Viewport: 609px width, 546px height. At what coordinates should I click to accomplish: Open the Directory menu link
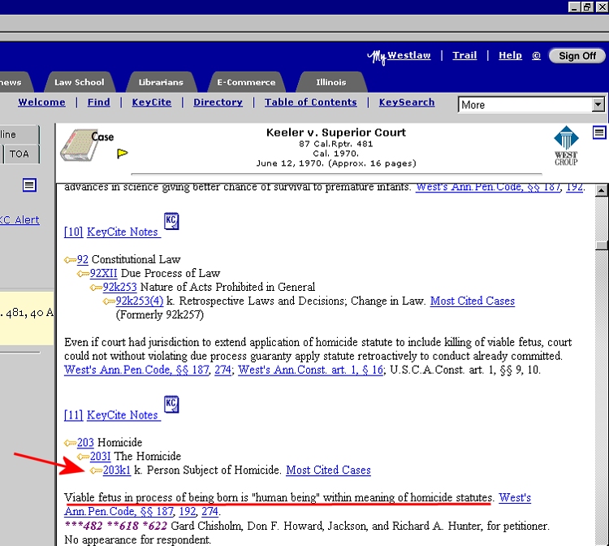click(218, 102)
